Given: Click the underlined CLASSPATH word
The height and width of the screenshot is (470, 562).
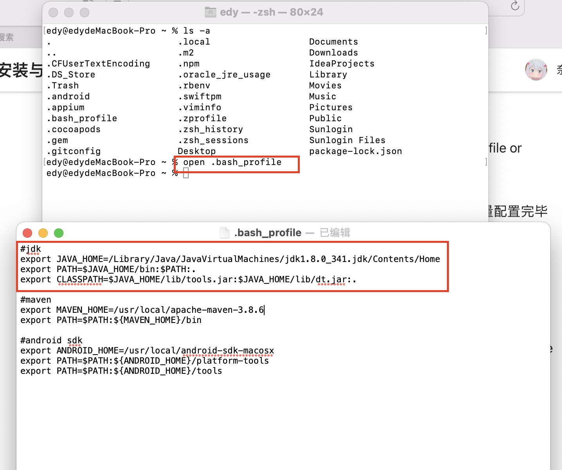Looking at the screenshot, I should pos(79,280).
